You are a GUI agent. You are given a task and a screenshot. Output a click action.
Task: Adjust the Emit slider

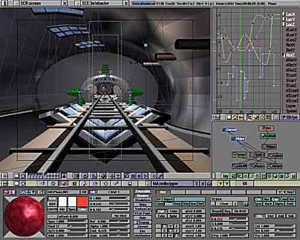click(x=109, y=230)
